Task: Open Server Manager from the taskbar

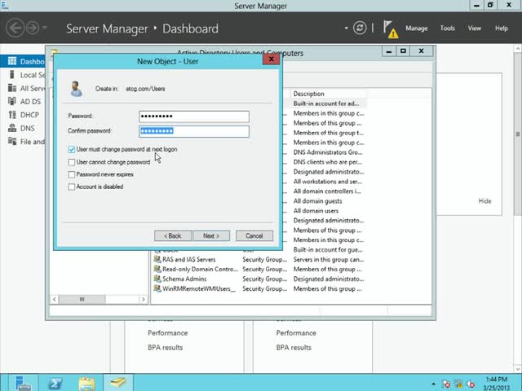Action: pyautogui.click(x=23, y=383)
